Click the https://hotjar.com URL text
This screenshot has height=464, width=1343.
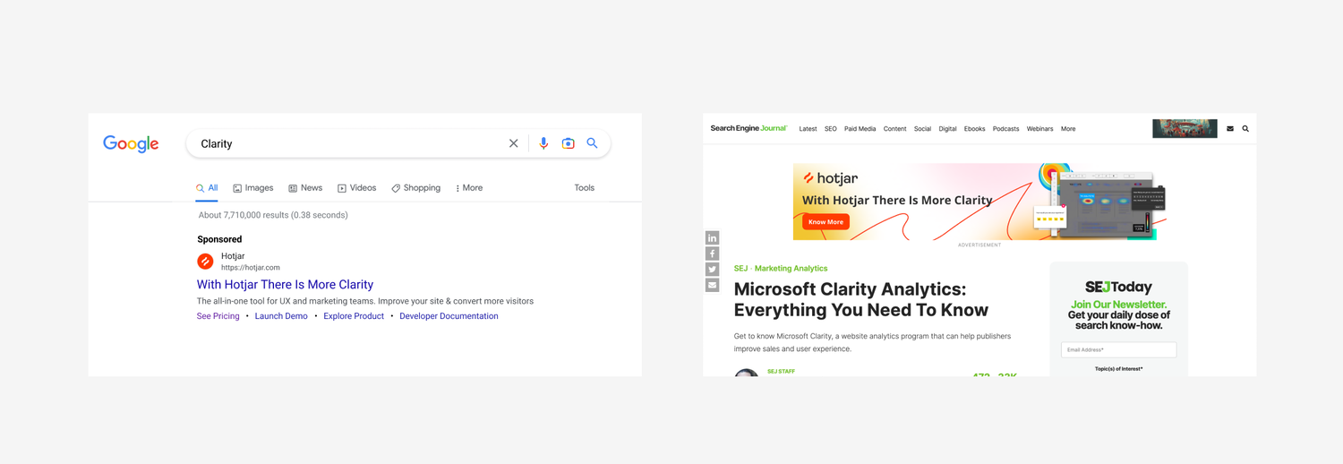(x=251, y=268)
